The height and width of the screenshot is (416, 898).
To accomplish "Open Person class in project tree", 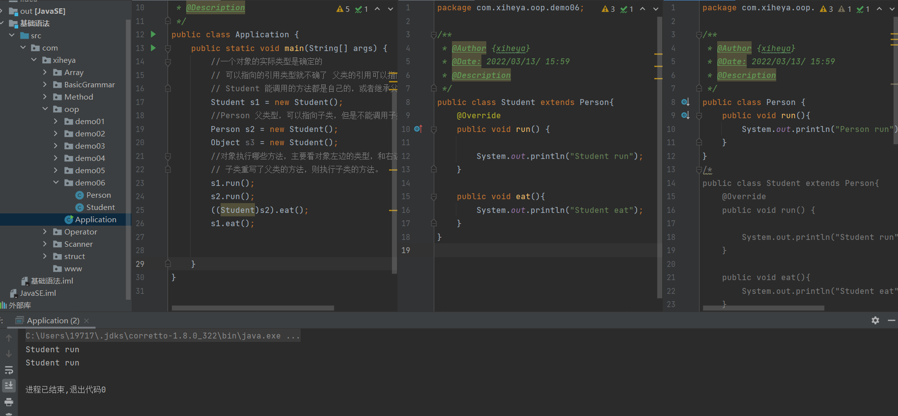I will [93, 195].
